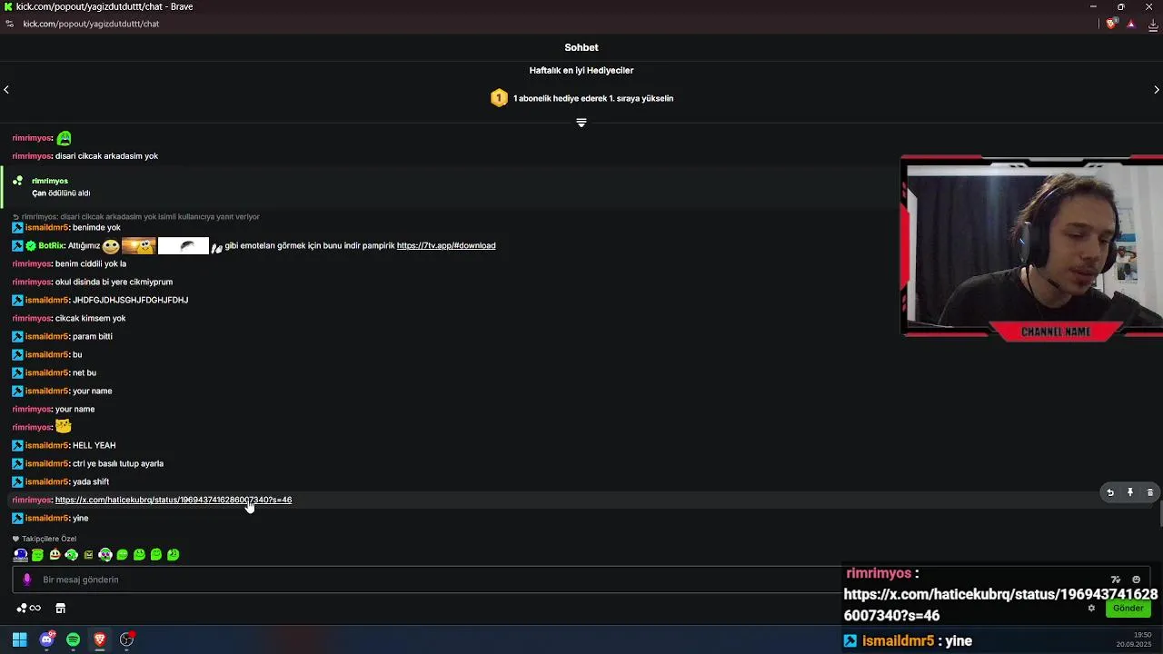Click the purple microphone icon

click(x=26, y=580)
